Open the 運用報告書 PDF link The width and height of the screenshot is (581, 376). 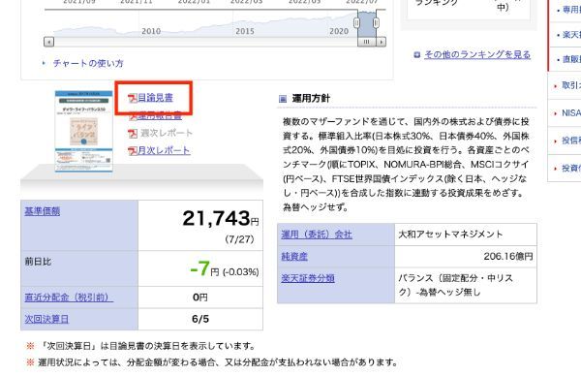[x=160, y=116]
